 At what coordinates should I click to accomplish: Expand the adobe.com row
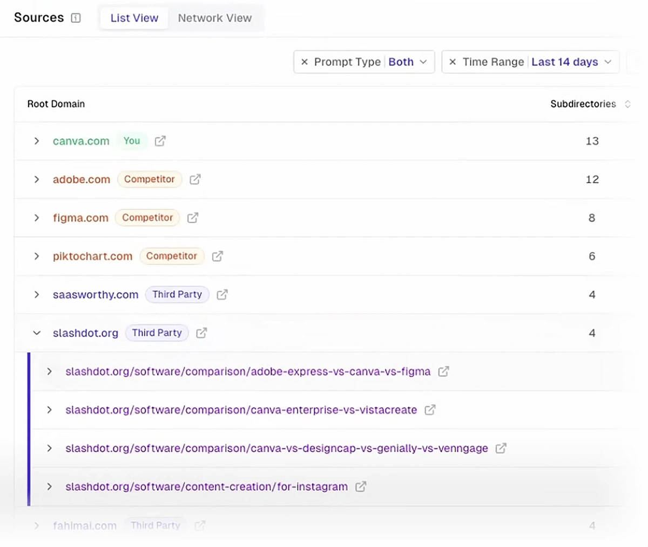(37, 179)
